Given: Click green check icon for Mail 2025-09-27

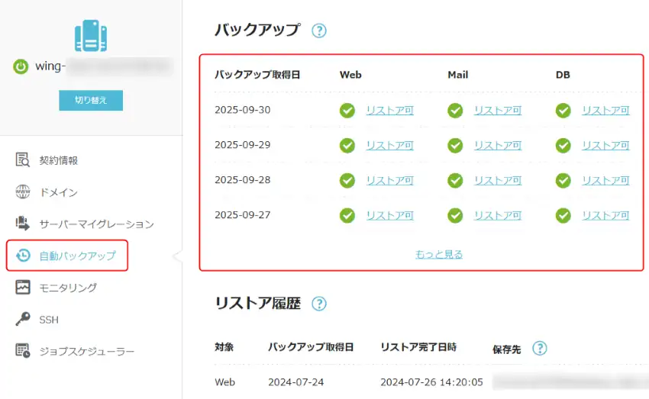Looking at the screenshot, I should coord(455,216).
